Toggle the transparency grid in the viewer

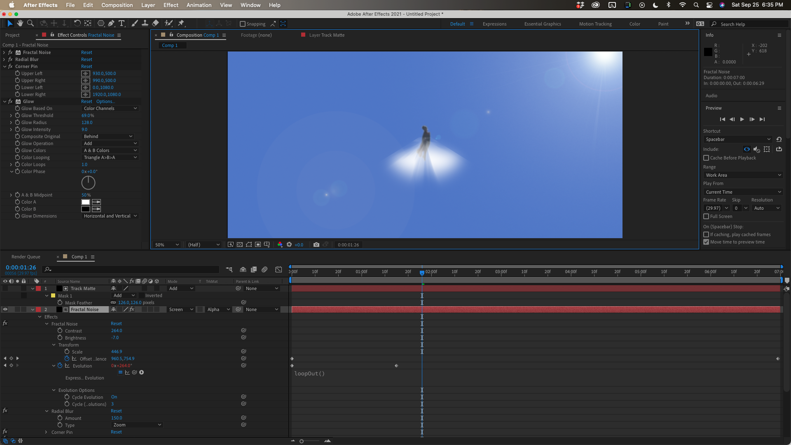pos(240,244)
